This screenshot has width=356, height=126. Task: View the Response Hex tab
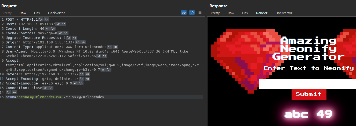245,13
